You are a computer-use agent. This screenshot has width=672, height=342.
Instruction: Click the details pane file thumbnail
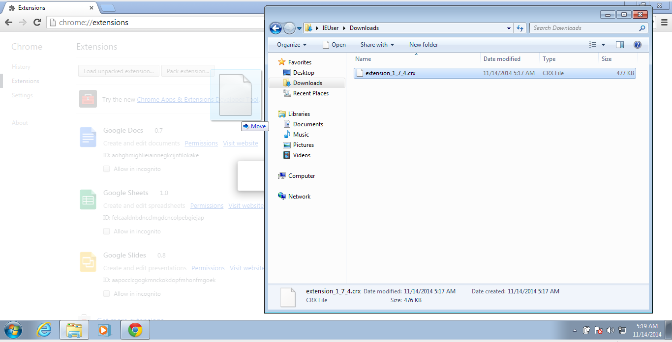point(288,297)
